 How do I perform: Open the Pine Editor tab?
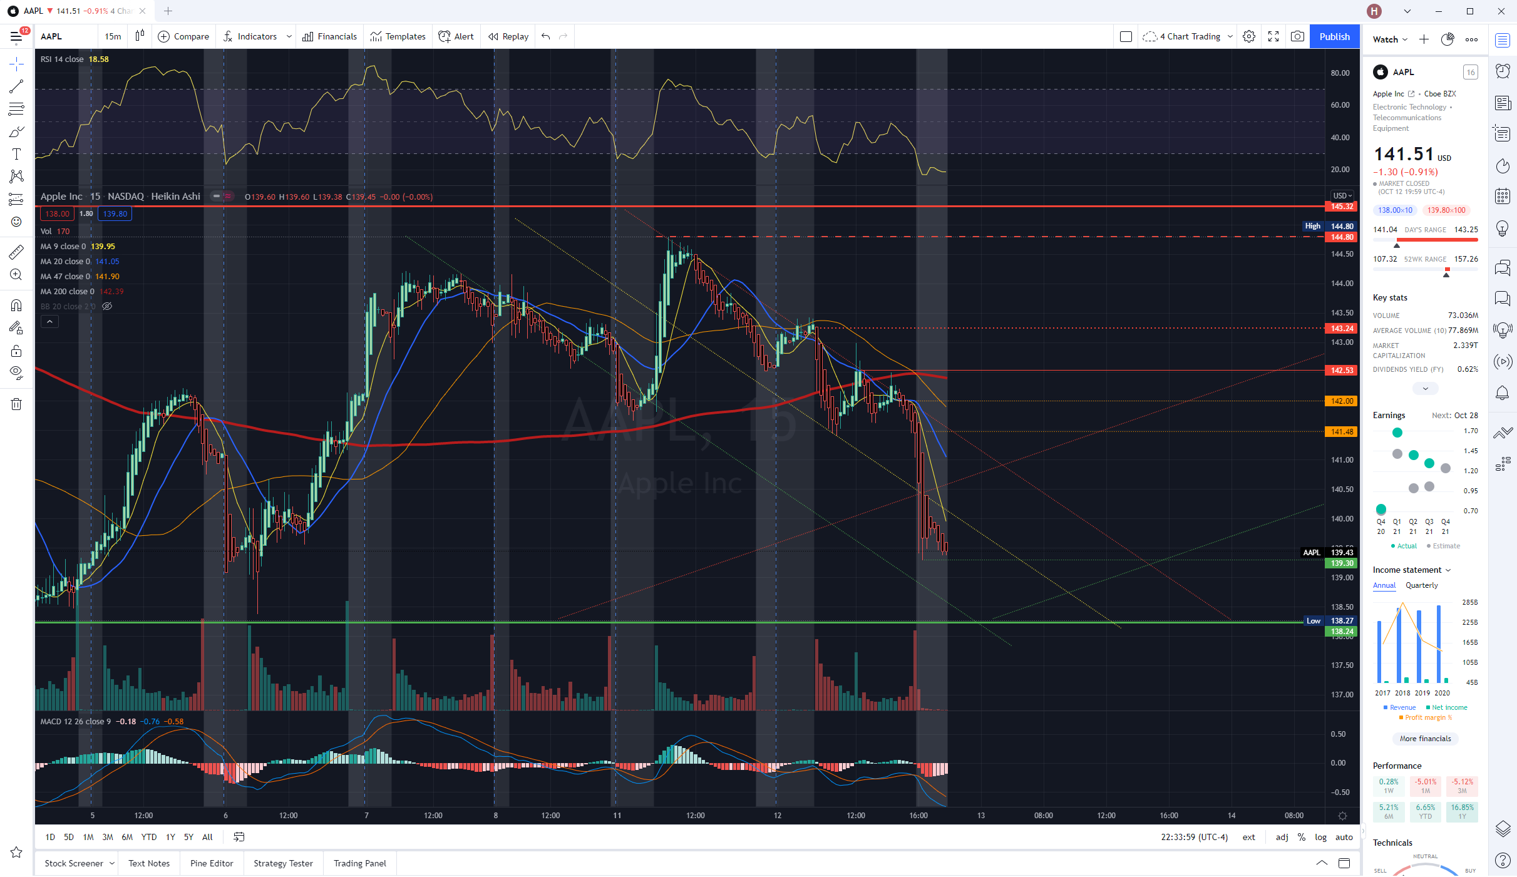coord(212,863)
